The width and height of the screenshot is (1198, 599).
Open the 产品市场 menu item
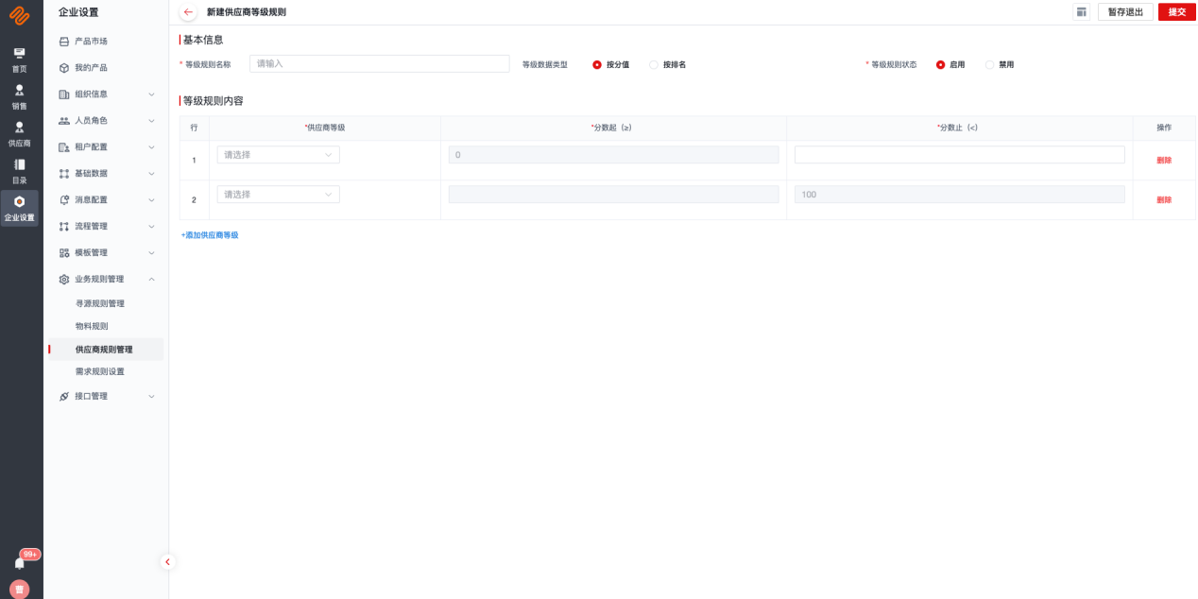91,42
